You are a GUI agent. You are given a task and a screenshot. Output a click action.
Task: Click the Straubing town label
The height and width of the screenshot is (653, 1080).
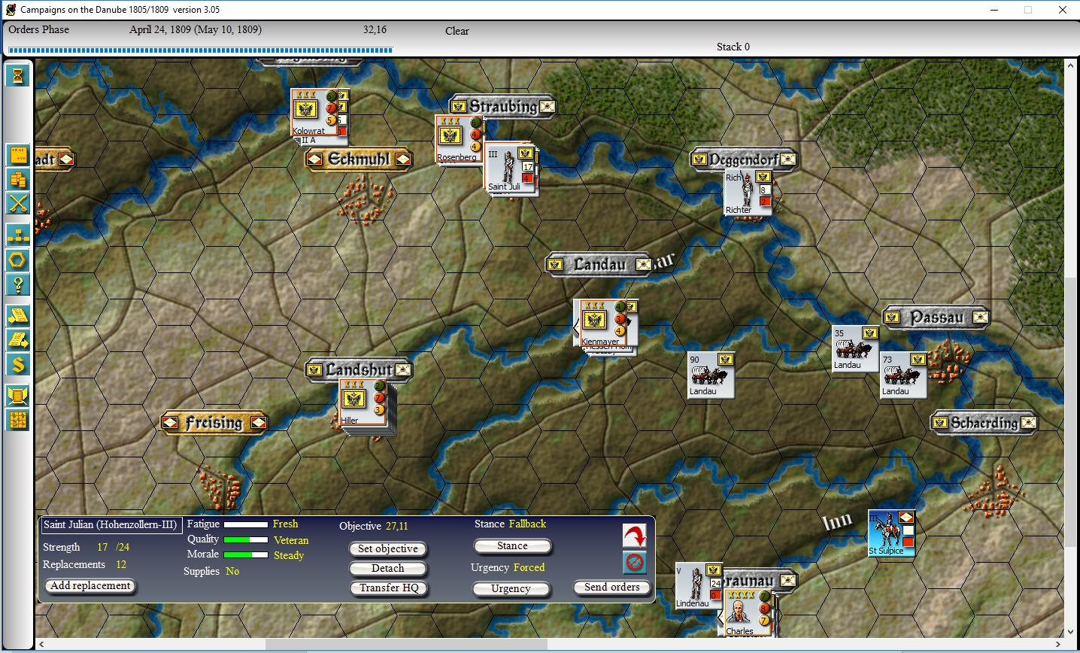pyautogui.click(x=502, y=106)
